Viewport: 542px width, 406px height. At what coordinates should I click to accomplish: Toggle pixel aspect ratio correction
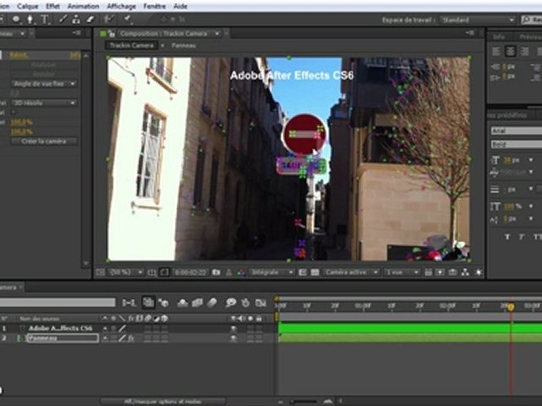[x=429, y=272]
